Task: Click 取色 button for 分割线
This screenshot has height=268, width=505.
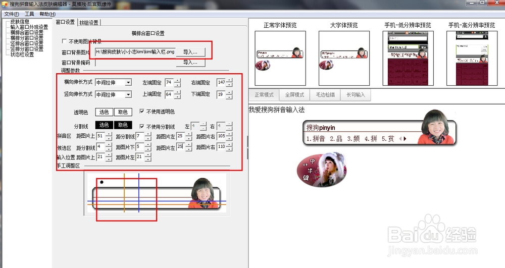Action: [123, 125]
